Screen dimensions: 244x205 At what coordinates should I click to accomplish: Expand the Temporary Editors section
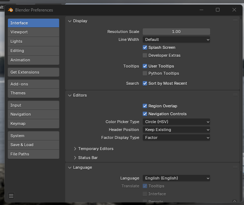pos(75,149)
